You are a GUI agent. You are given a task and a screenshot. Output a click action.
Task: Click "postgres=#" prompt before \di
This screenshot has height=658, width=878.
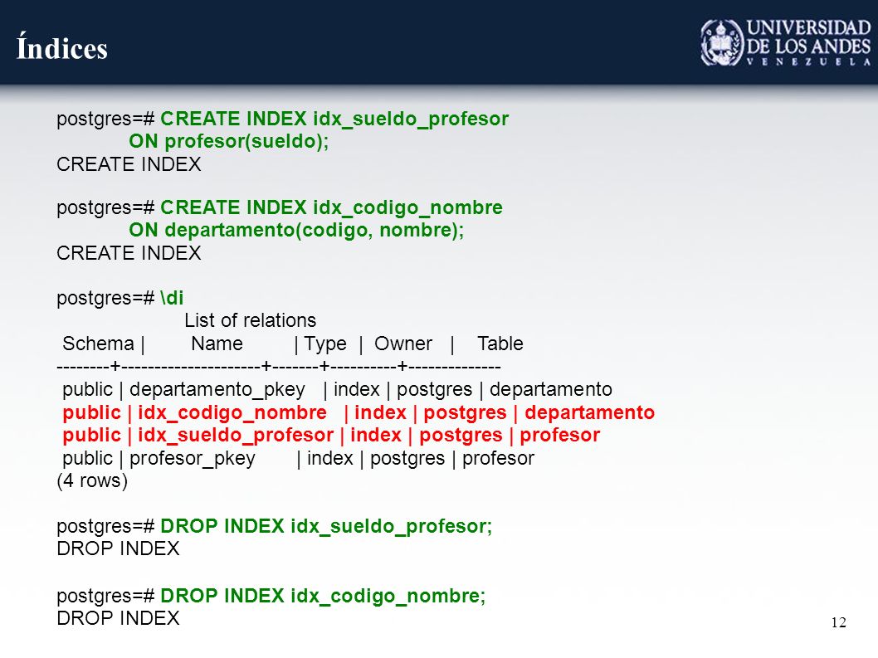point(105,298)
